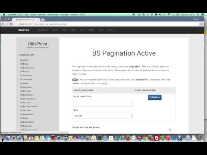Click the blue Submit button
This screenshot has width=207, height=155.
(x=155, y=97)
